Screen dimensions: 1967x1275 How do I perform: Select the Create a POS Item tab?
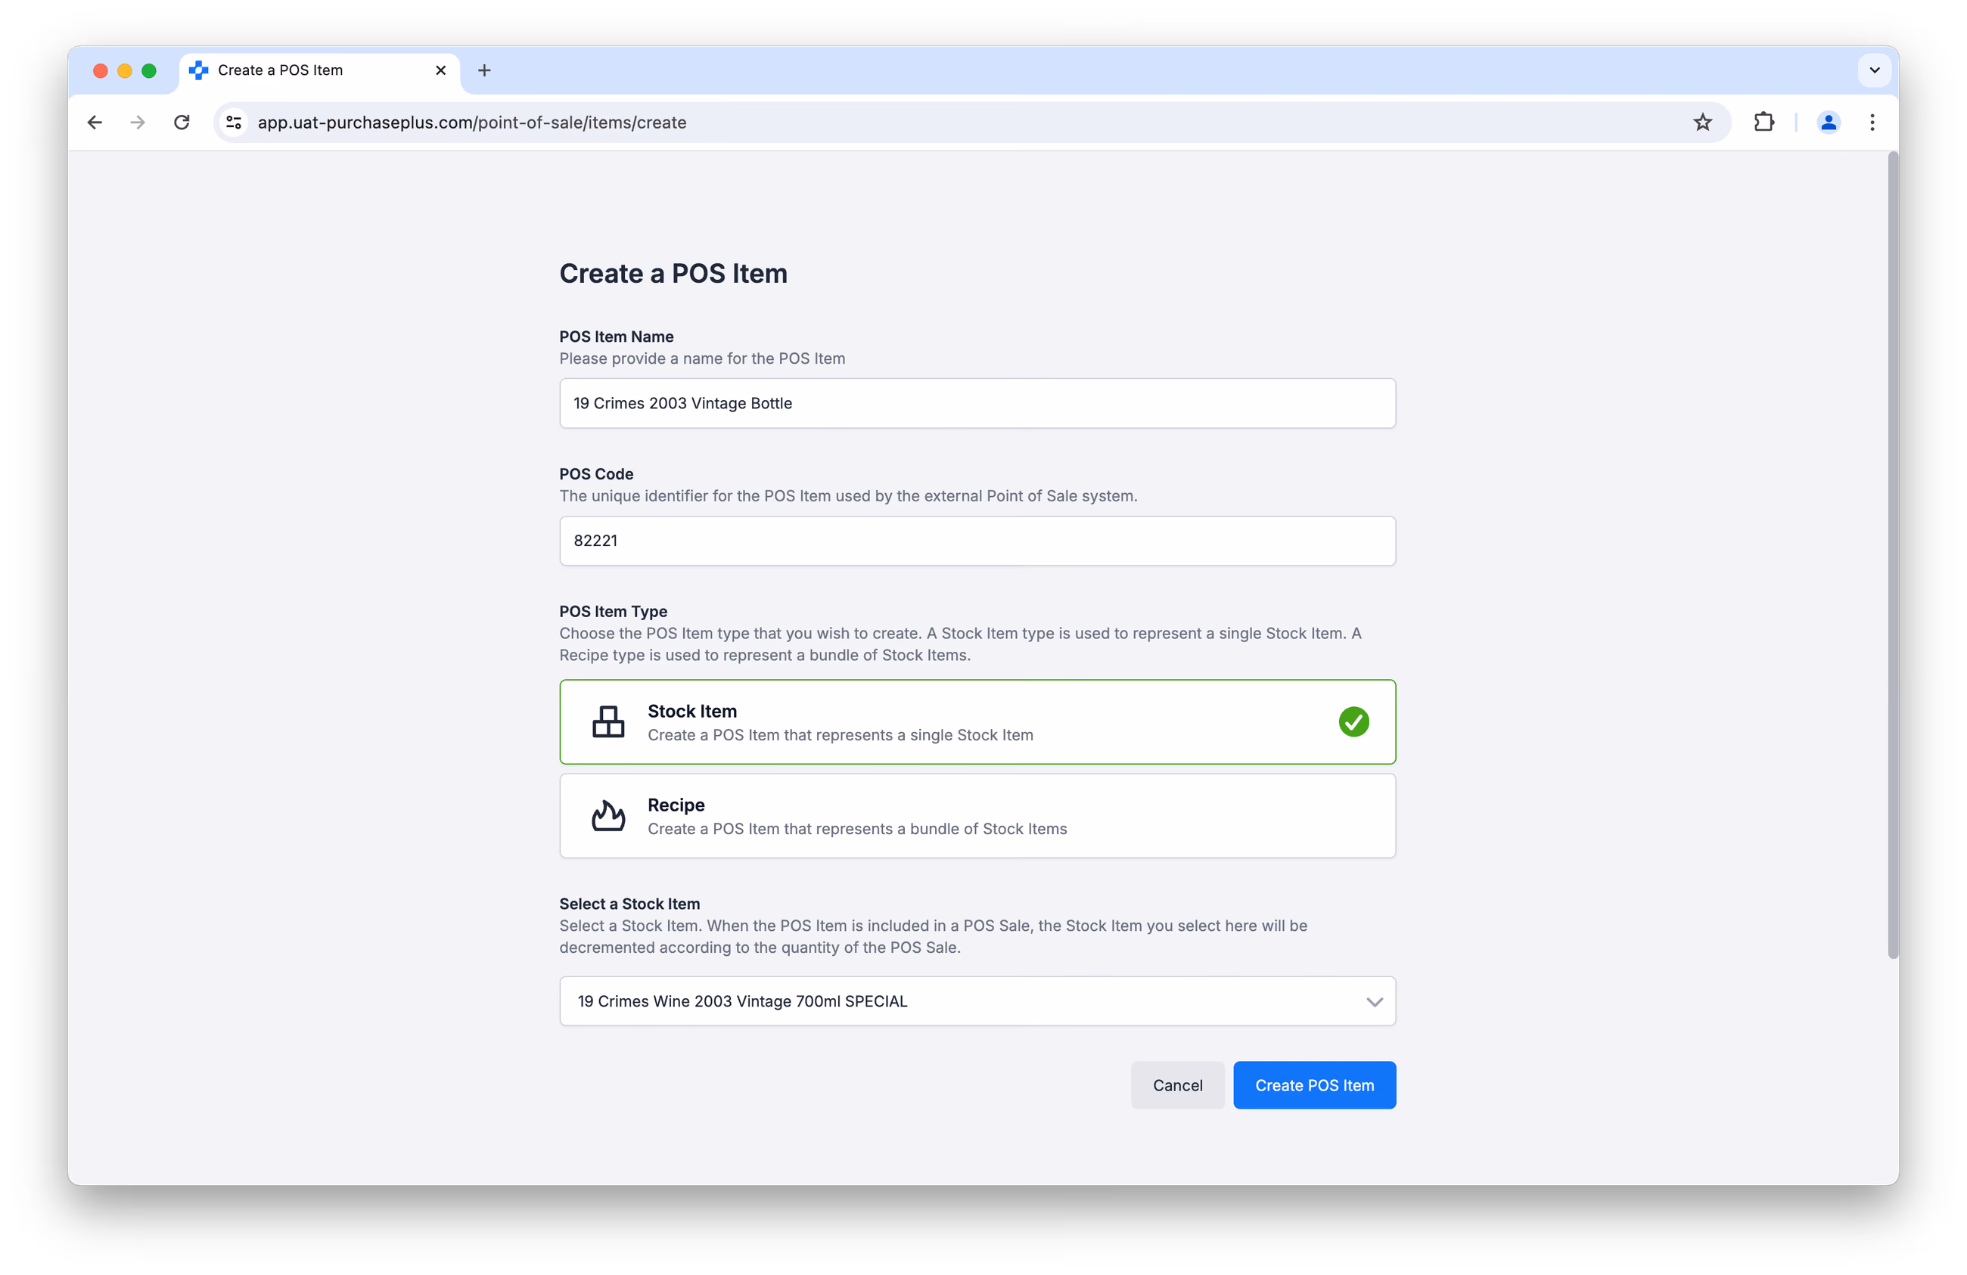point(319,70)
